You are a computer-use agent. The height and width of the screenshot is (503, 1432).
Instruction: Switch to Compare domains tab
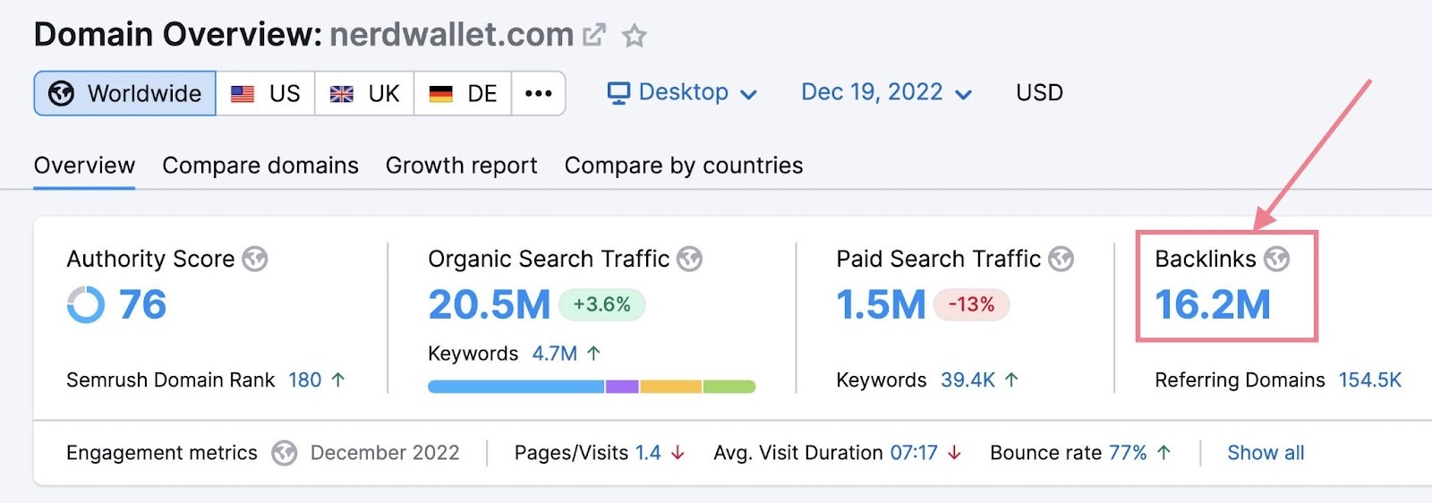pyautogui.click(x=260, y=166)
